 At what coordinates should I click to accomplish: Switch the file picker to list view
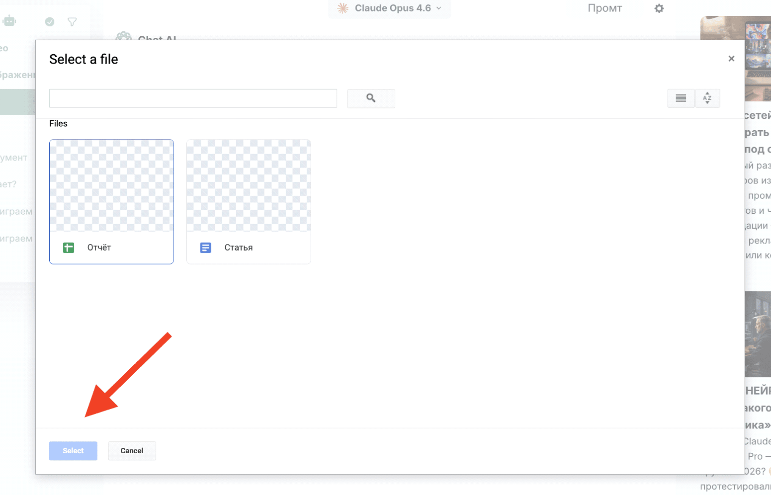point(681,98)
